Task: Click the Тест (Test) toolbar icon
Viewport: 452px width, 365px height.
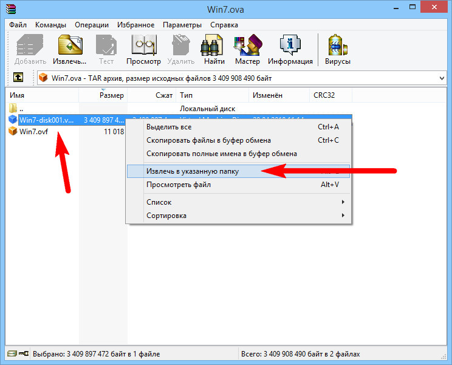Action: [106, 49]
